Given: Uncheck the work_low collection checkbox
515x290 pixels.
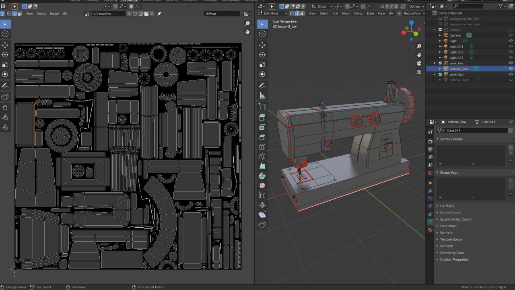Looking at the screenshot, I should click(440, 63).
